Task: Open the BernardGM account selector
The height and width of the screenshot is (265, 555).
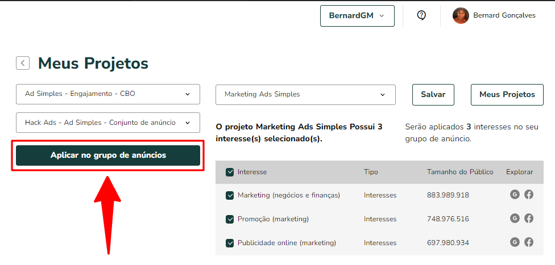Action: (x=357, y=16)
